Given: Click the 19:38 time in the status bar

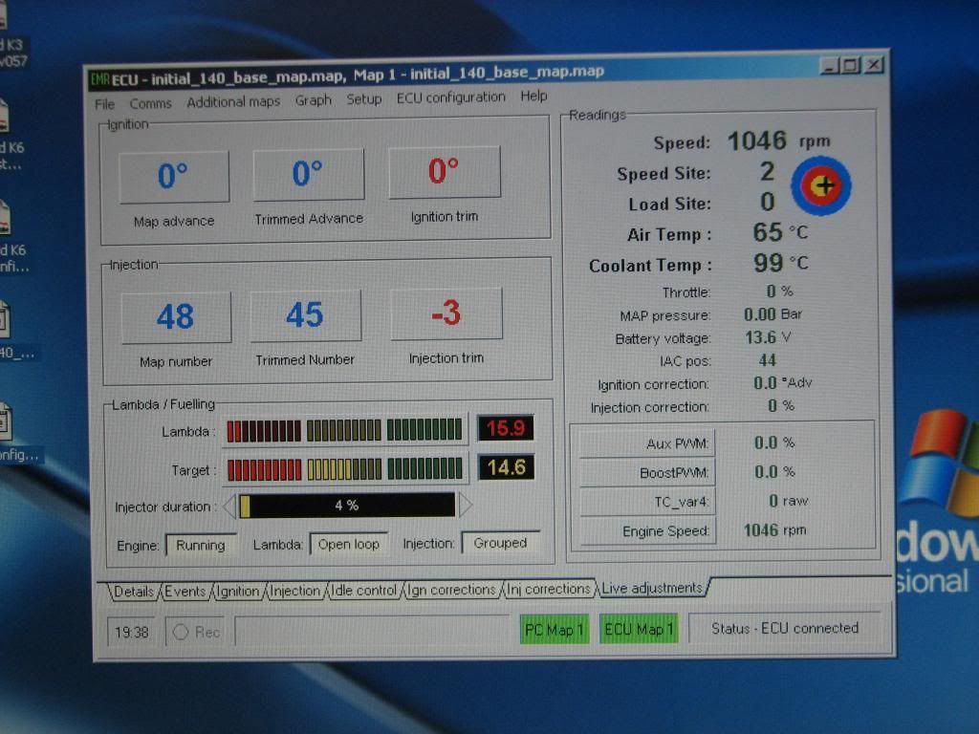Looking at the screenshot, I should point(132,633).
